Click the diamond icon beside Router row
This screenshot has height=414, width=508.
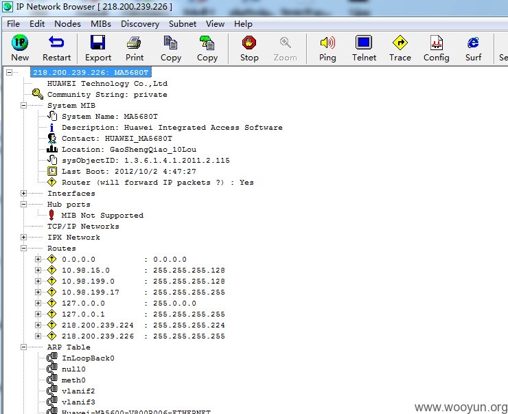(52, 182)
